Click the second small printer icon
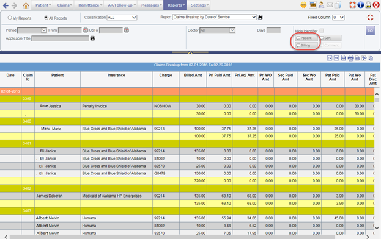The width and height of the screenshot is (381, 239). 357,58
